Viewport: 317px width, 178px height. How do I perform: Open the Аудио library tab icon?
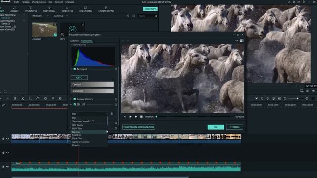14,8
